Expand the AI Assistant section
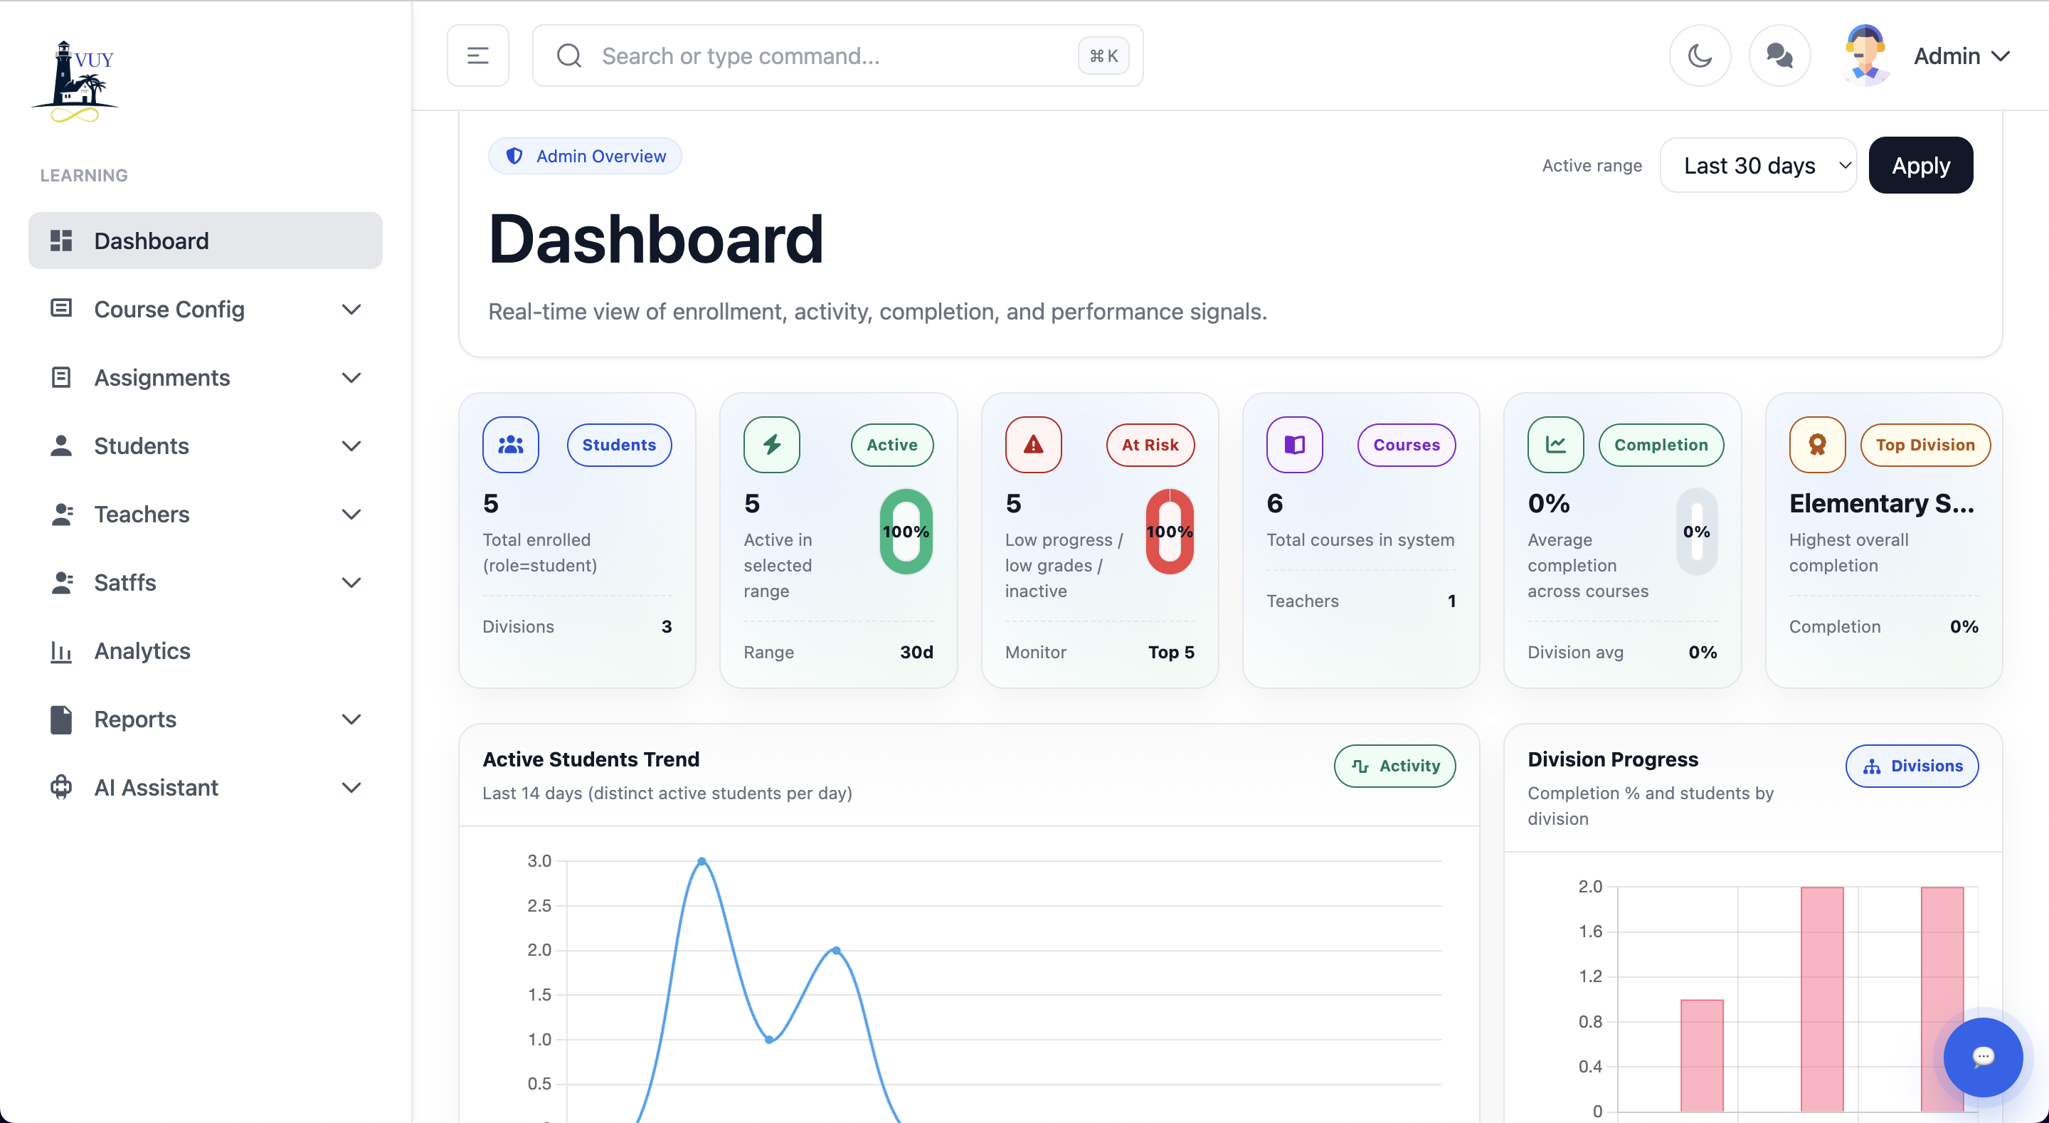Screen dimensions: 2049x1123 205,787
